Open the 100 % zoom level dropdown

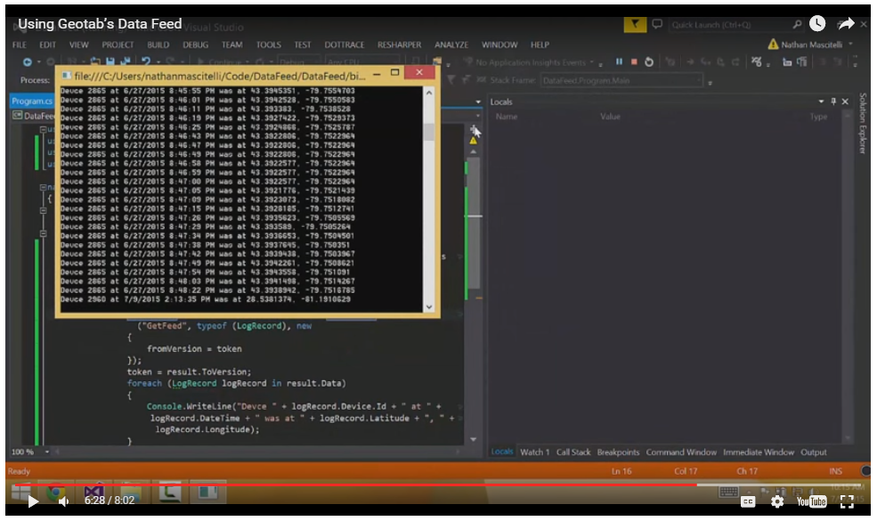click(41, 452)
